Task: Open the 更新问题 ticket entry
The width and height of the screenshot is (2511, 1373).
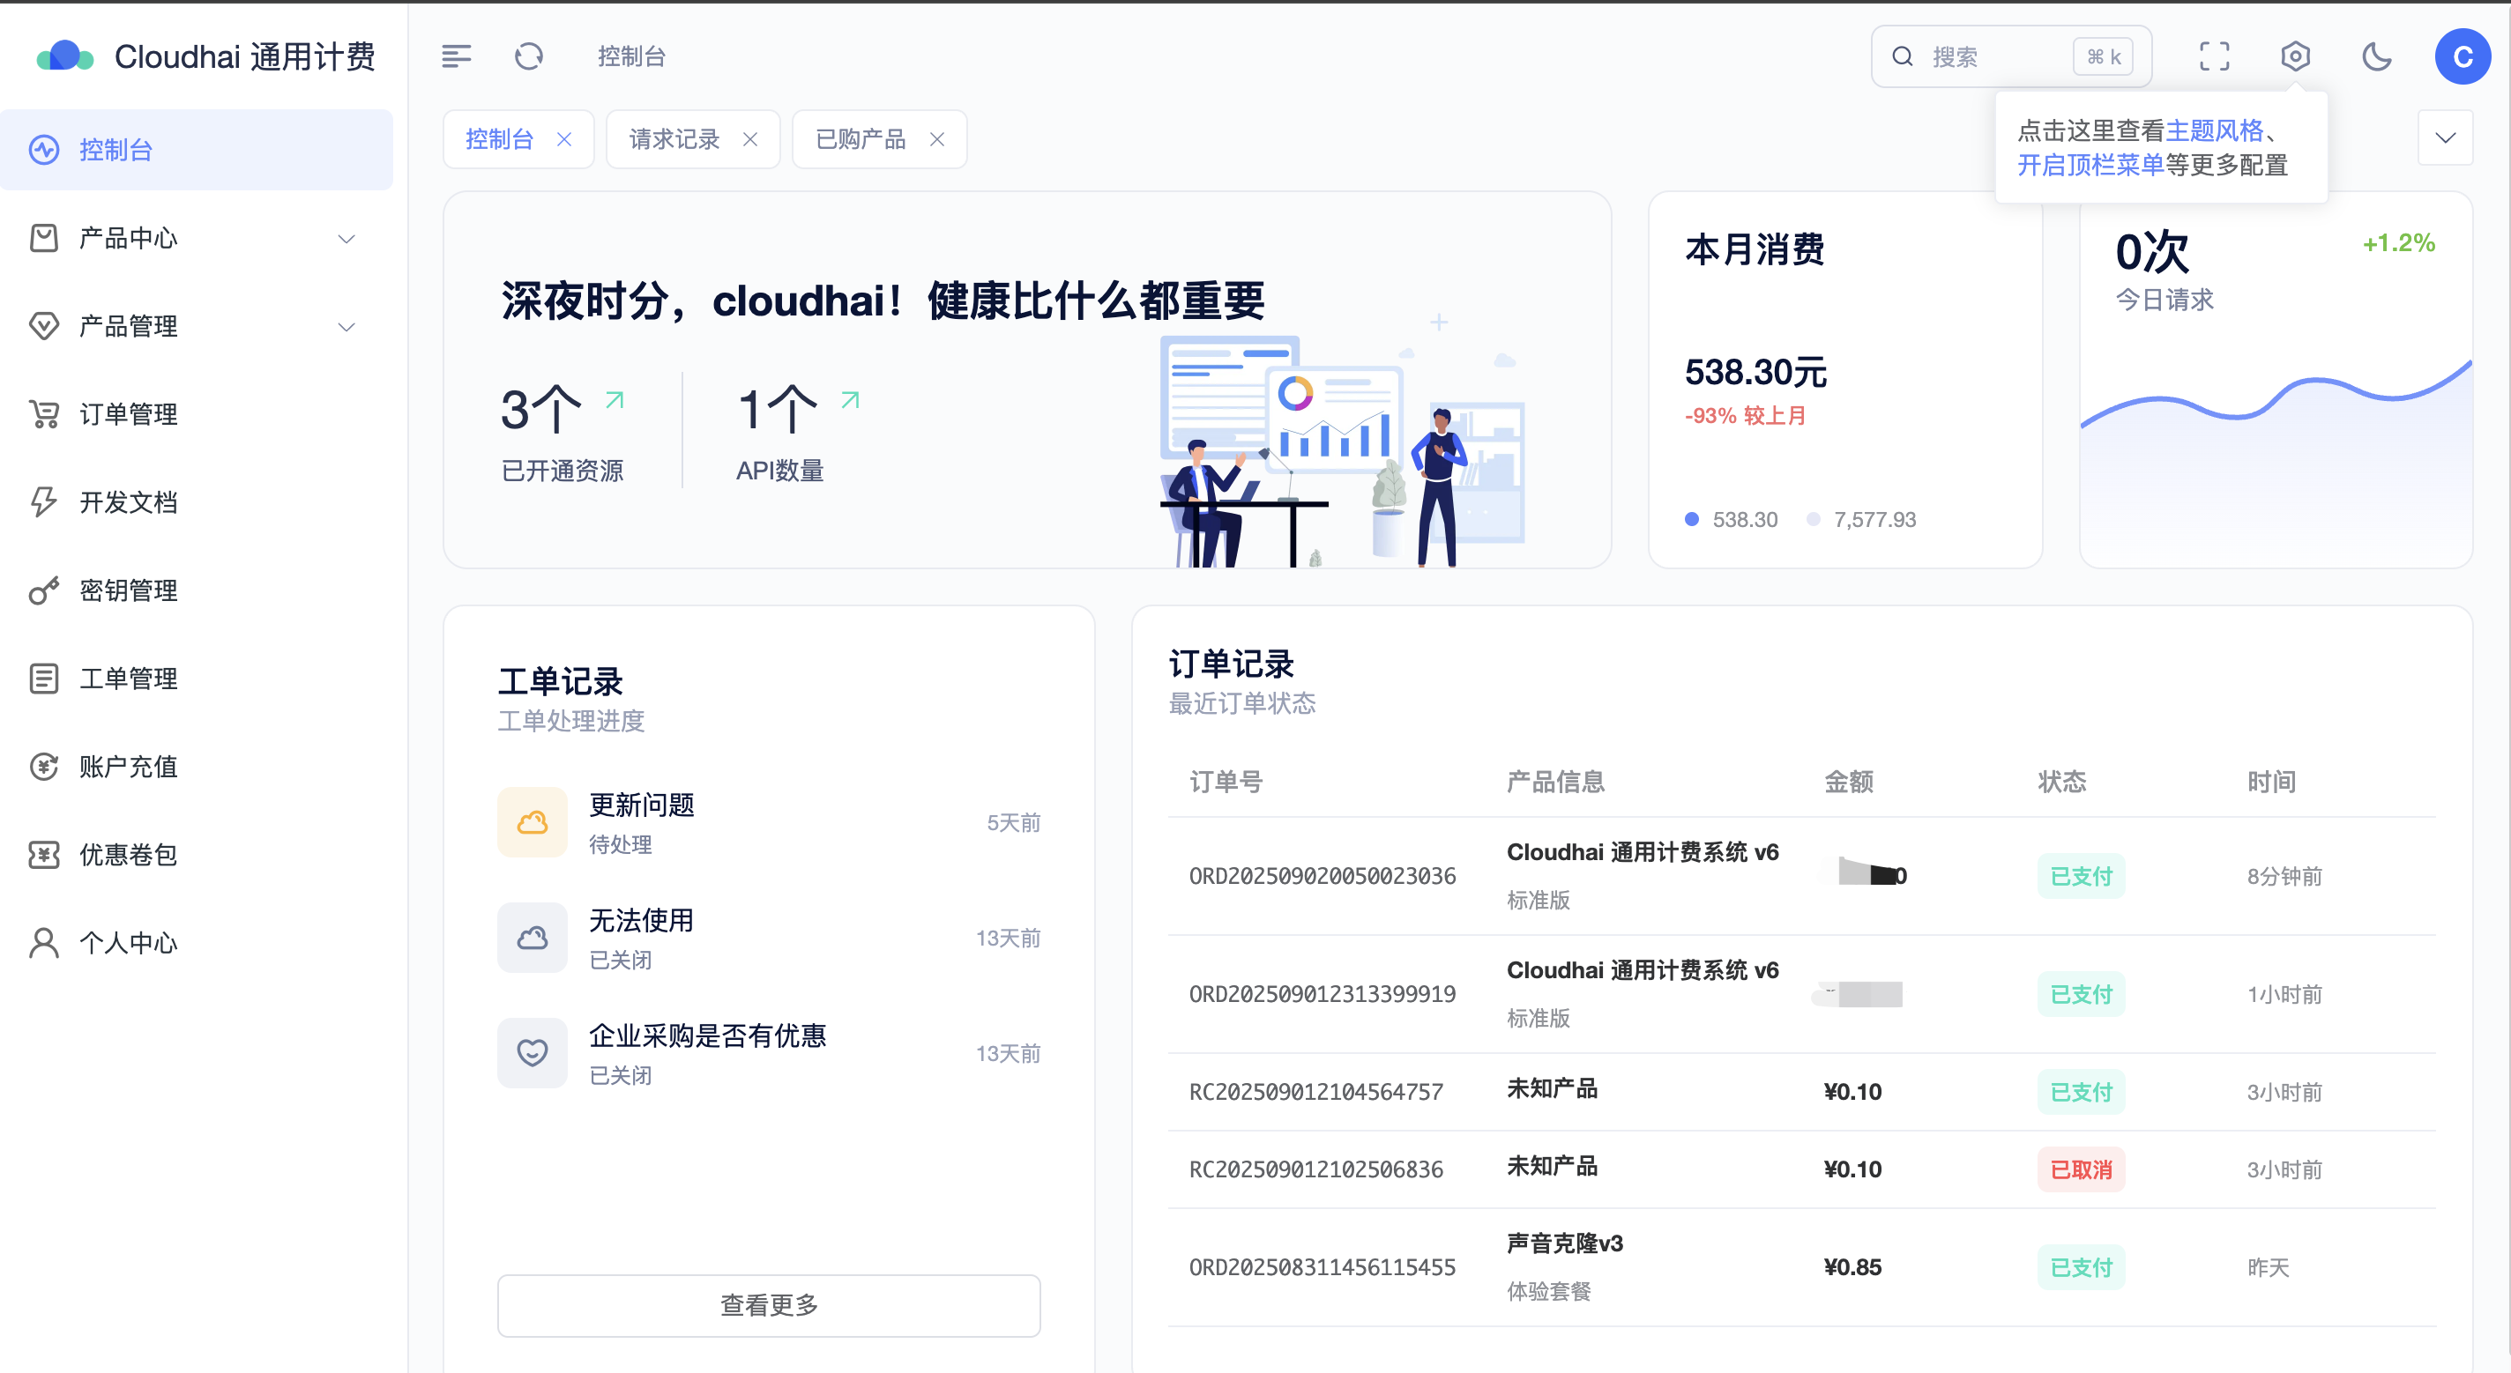Action: 769,822
